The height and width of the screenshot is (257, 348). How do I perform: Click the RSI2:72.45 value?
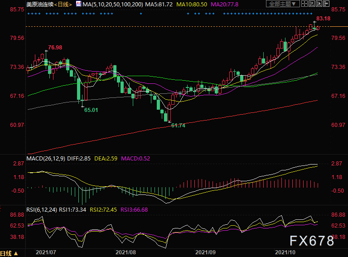click(x=103, y=210)
